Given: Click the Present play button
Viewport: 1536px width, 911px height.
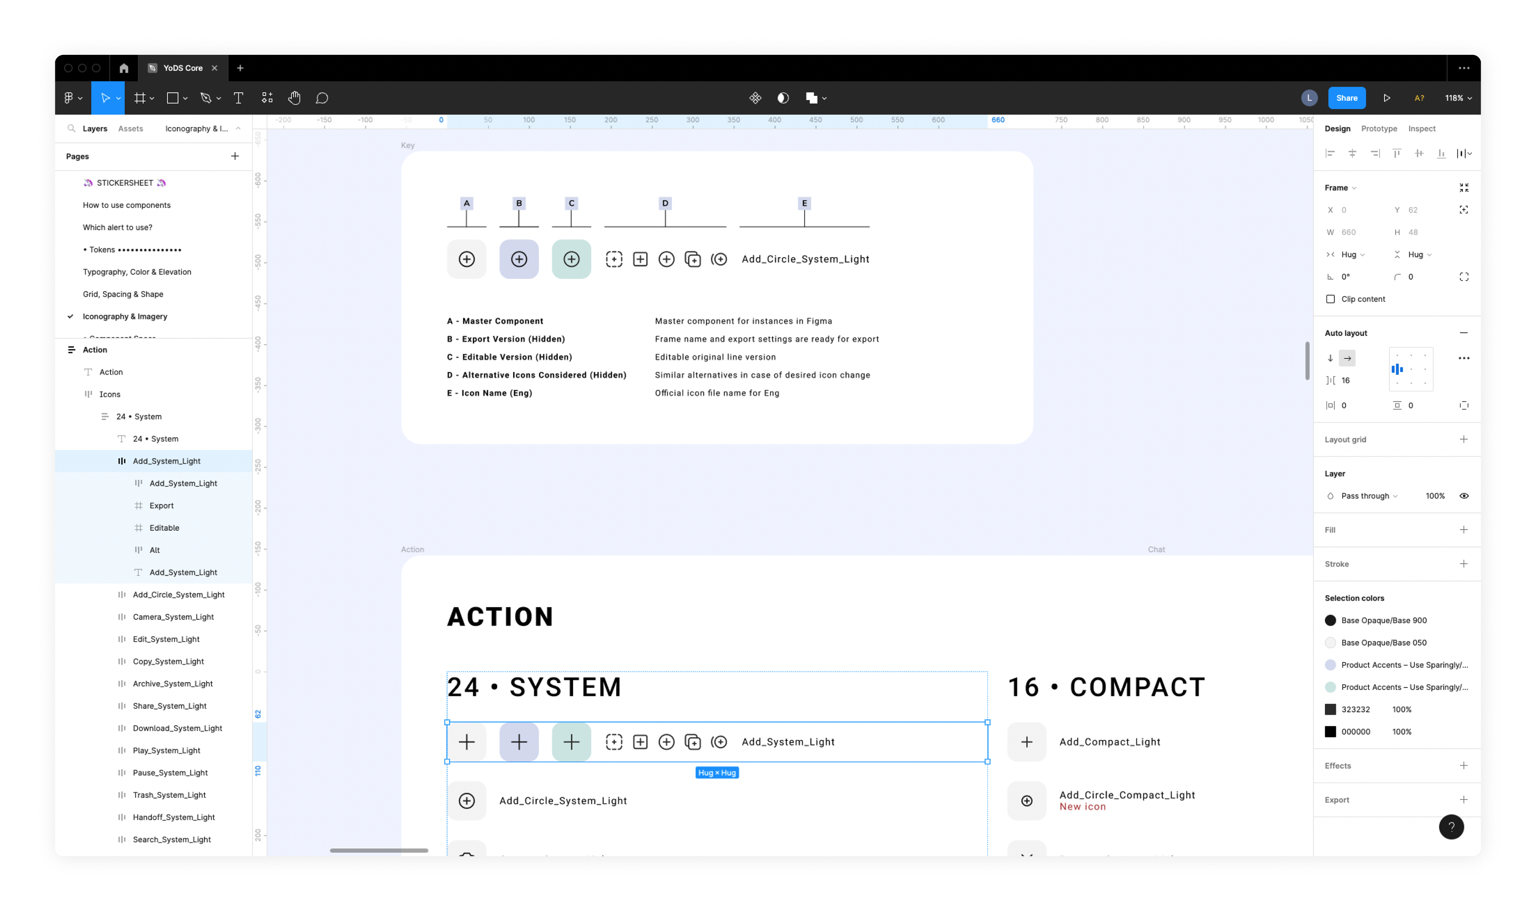Looking at the screenshot, I should [x=1386, y=98].
